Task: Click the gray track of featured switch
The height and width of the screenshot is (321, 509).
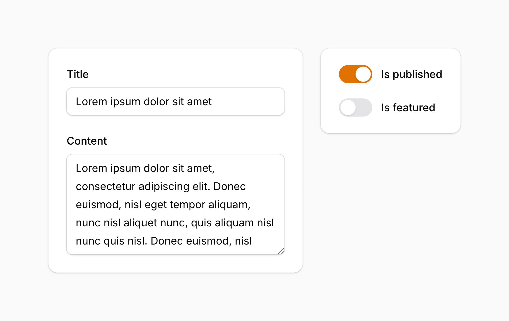Action: coord(364,108)
